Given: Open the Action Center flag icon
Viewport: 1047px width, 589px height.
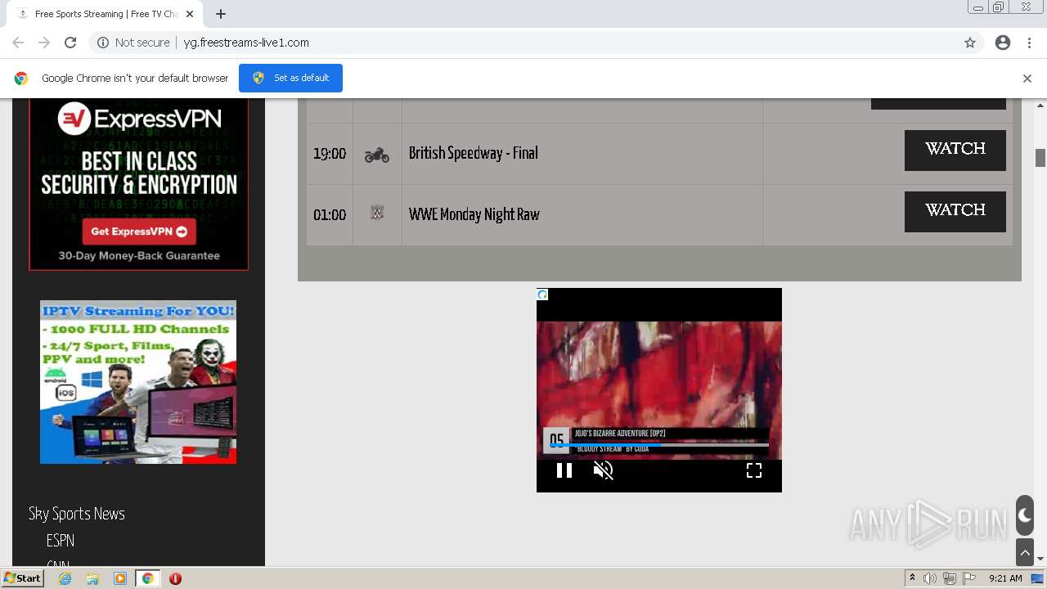Looking at the screenshot, I should 969,578.
